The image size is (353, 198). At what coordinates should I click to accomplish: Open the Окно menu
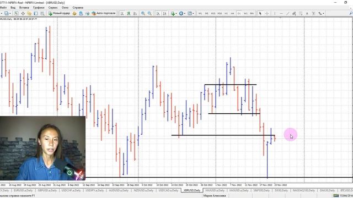click(65, 7)
